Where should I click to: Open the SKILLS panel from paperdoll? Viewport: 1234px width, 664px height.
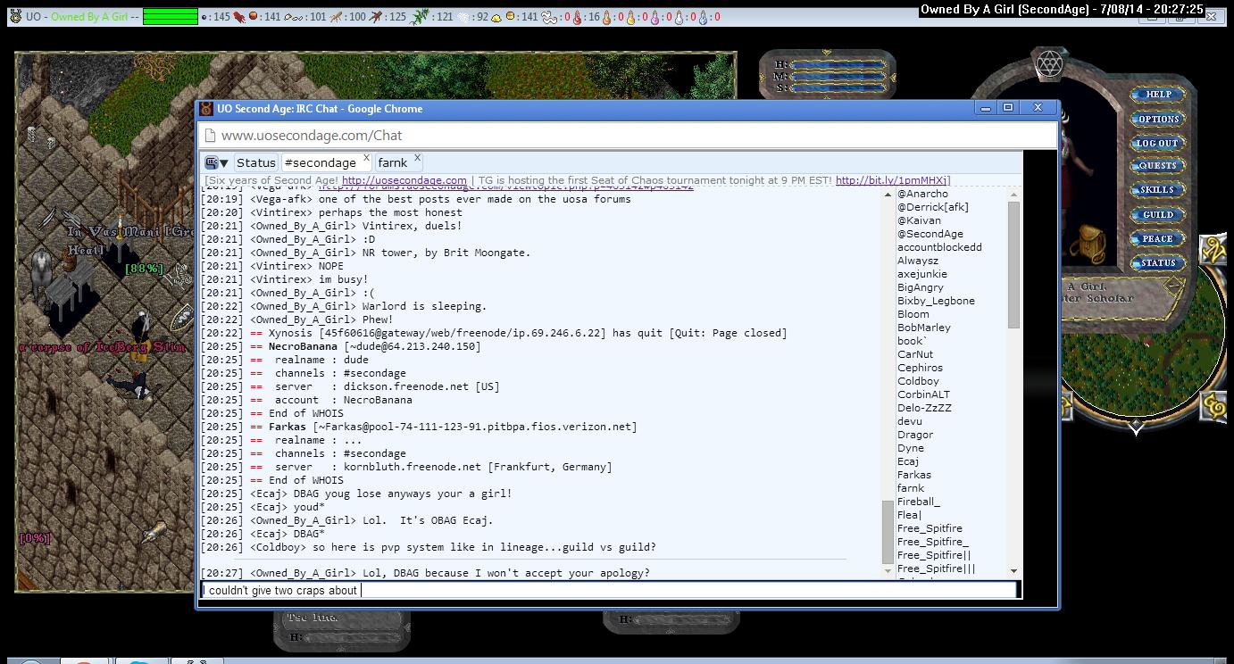point(1157,190)
